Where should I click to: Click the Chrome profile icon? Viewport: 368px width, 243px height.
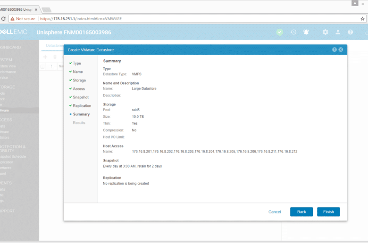tap(355, 3)
